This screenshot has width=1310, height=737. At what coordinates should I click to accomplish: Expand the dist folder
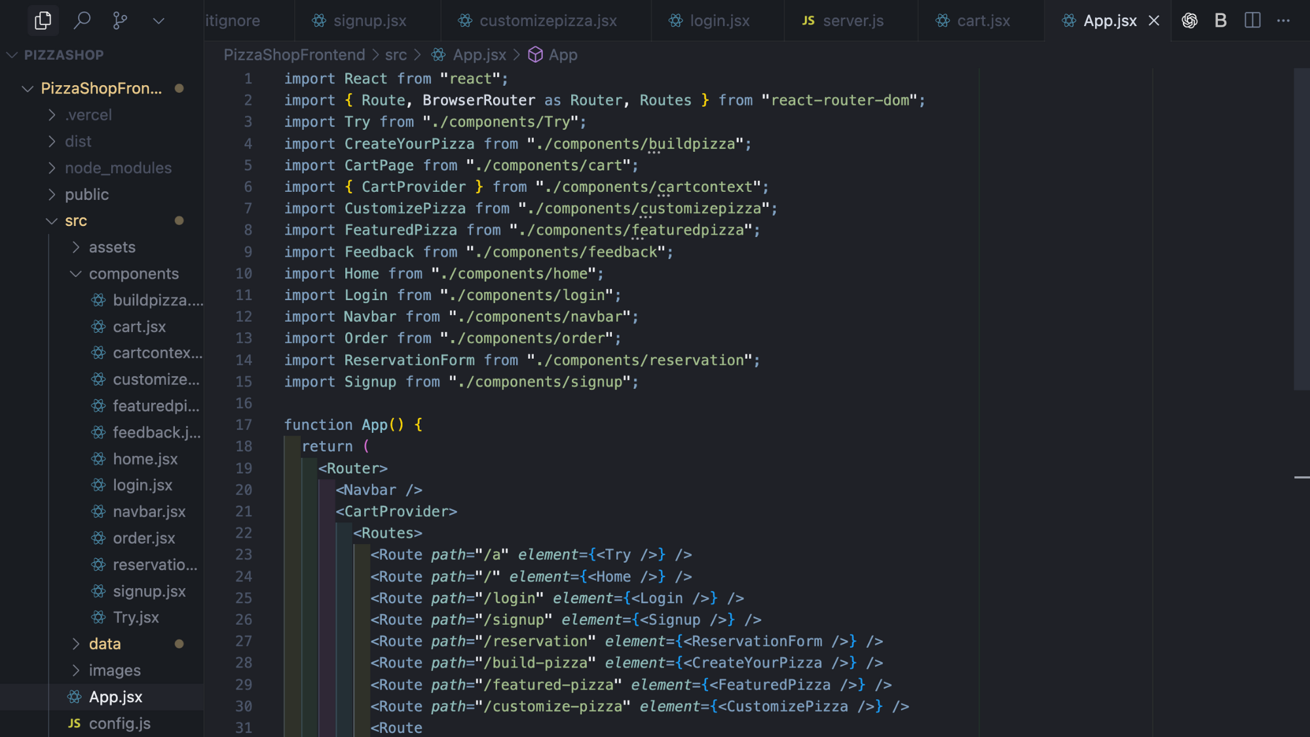(x=102, y=141)
